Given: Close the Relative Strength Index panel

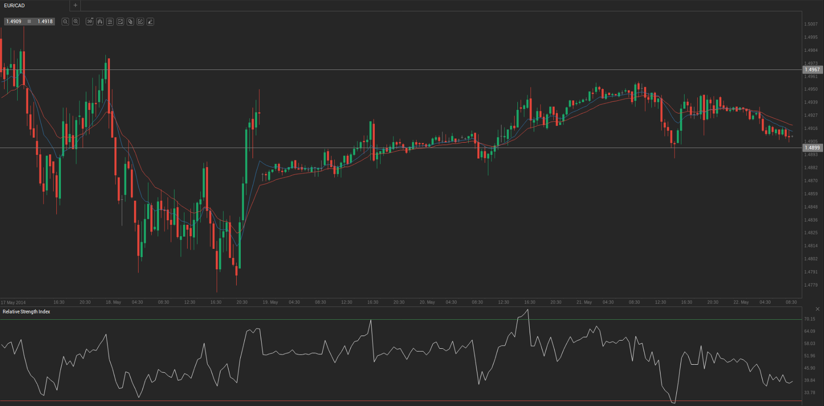Looking at the screenshot, I should pos(818,309).
